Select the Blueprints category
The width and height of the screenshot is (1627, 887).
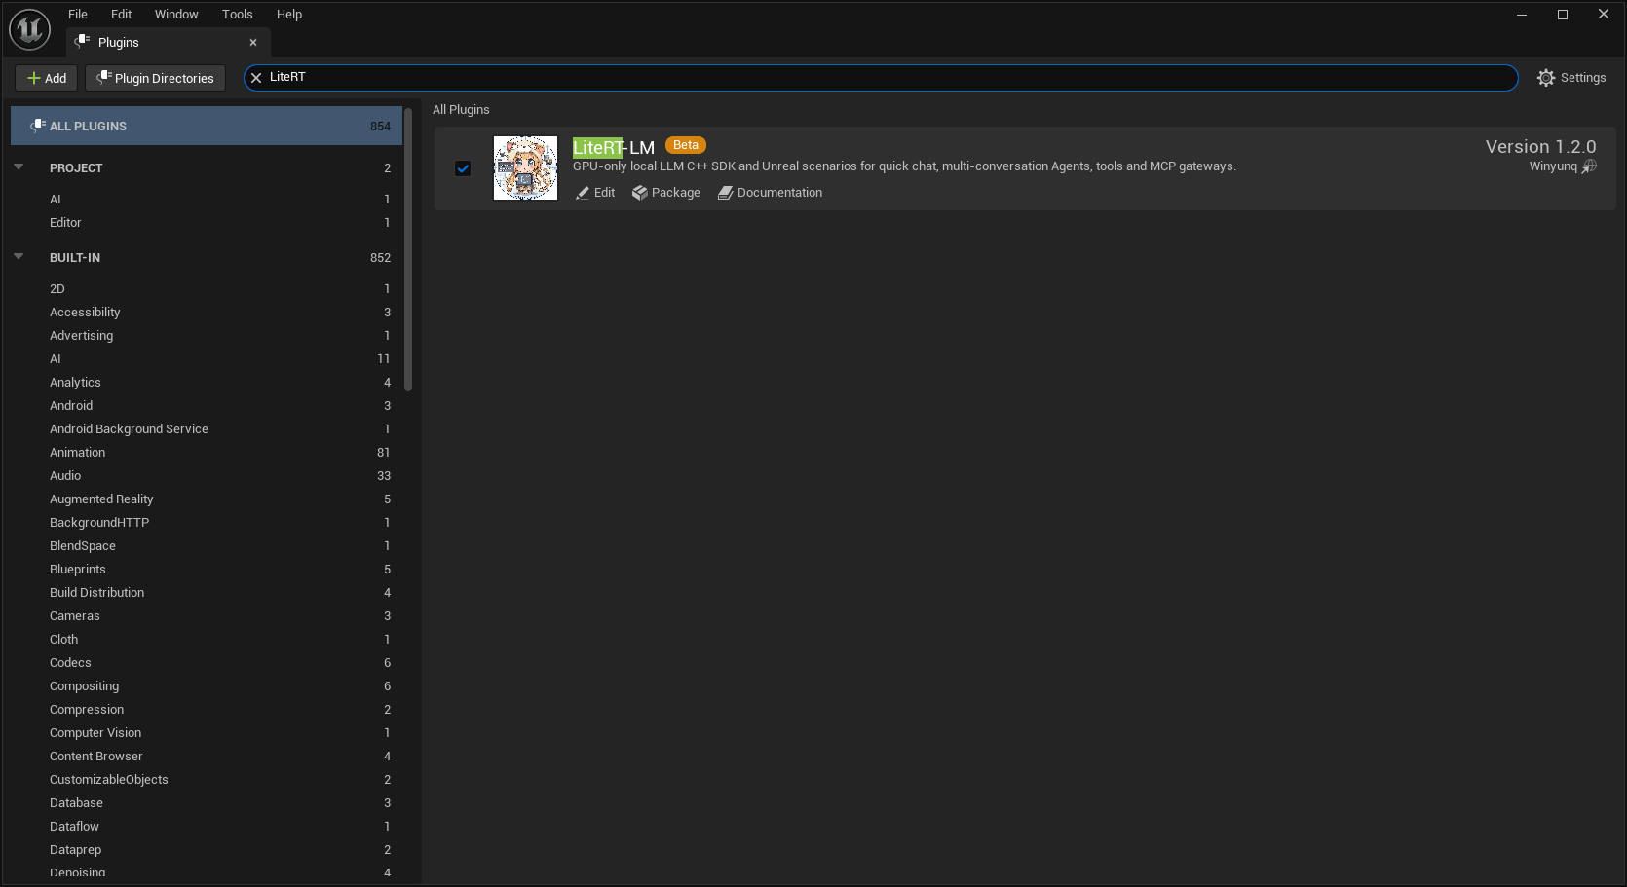tap(207, 569)
